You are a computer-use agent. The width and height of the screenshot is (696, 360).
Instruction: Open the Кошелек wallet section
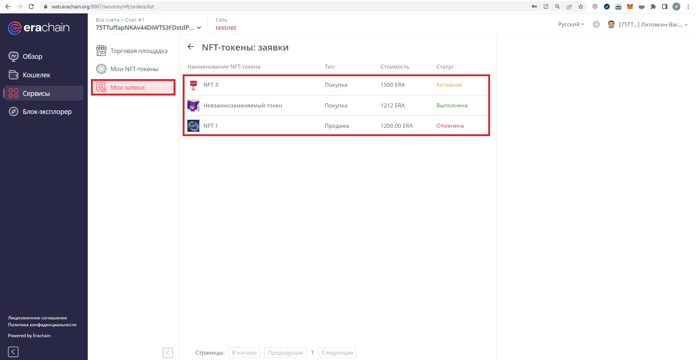36,75
